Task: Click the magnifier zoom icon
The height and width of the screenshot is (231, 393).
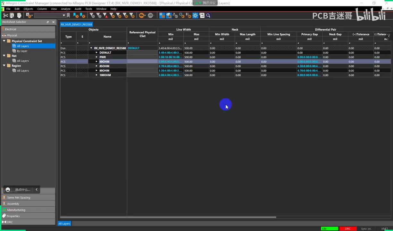Action: click(x=208, y=15)
